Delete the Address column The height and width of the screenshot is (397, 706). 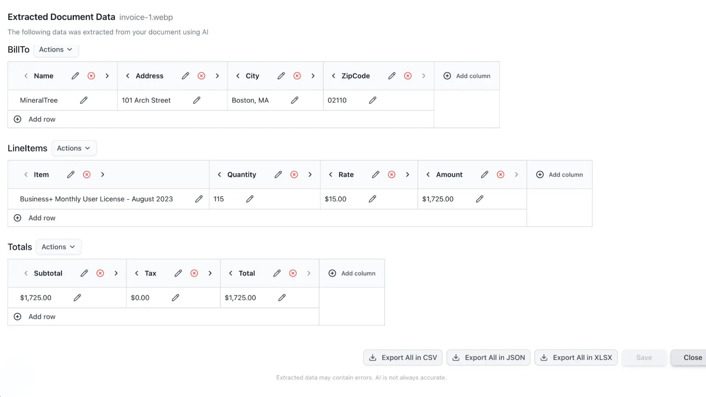[x=202, y=76]
